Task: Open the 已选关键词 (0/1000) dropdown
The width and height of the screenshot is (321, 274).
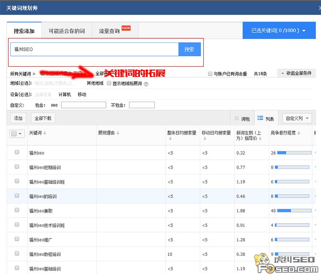Action: (x=278, y=30)
